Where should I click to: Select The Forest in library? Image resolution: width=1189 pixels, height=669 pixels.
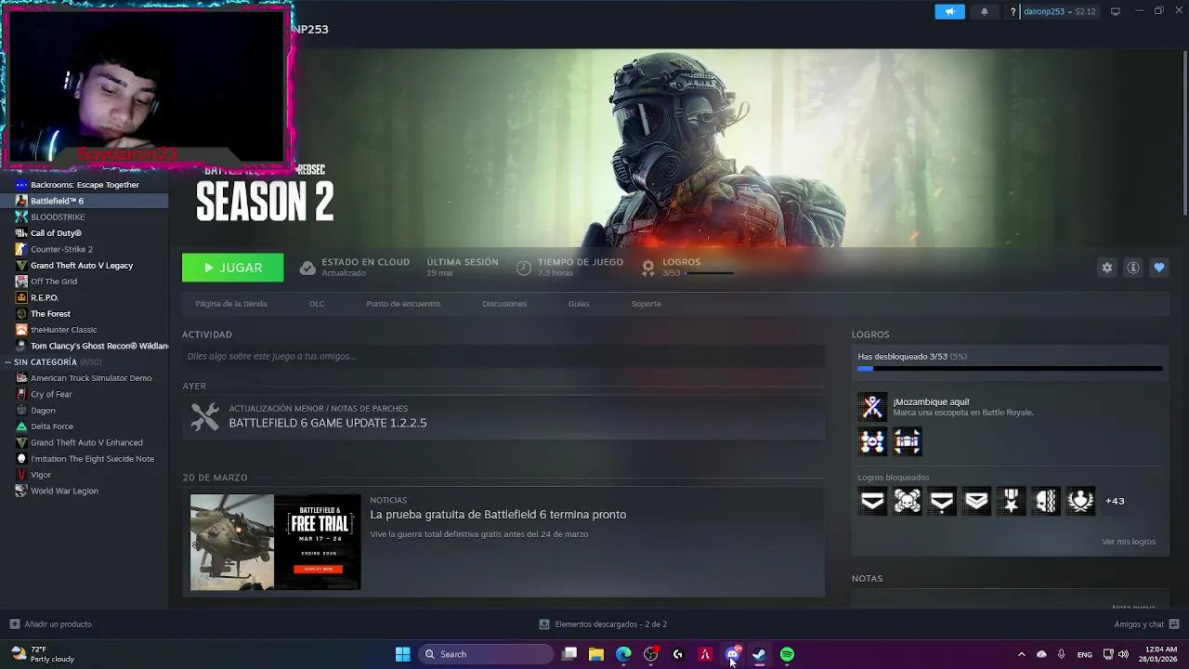pos(85,314)
